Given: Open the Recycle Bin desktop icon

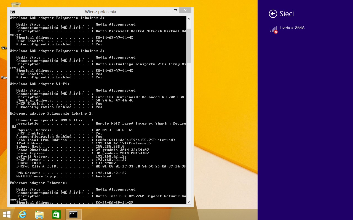Looking at the screenshot, I should point(16,5).
